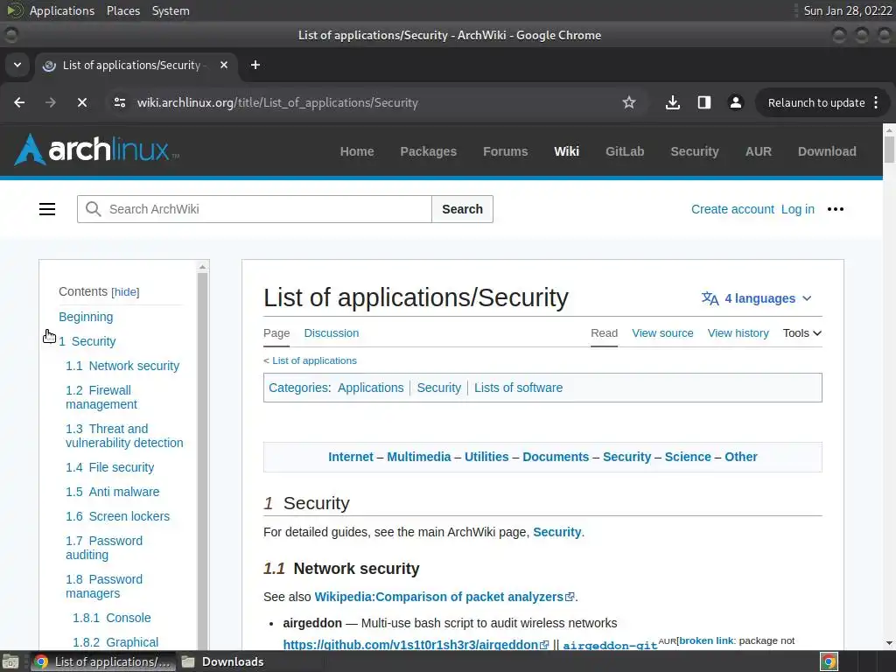
Task: Open the View history tab
Action: (738, 333)
